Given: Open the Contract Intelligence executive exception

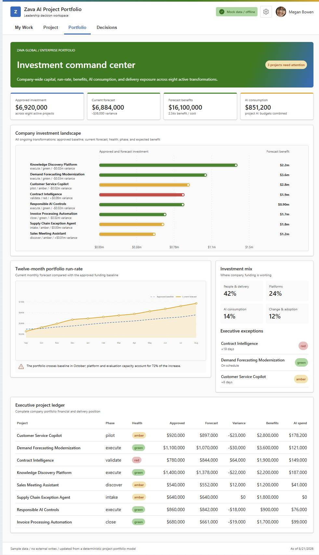Looking at the screenshot, I should [264, 346].
